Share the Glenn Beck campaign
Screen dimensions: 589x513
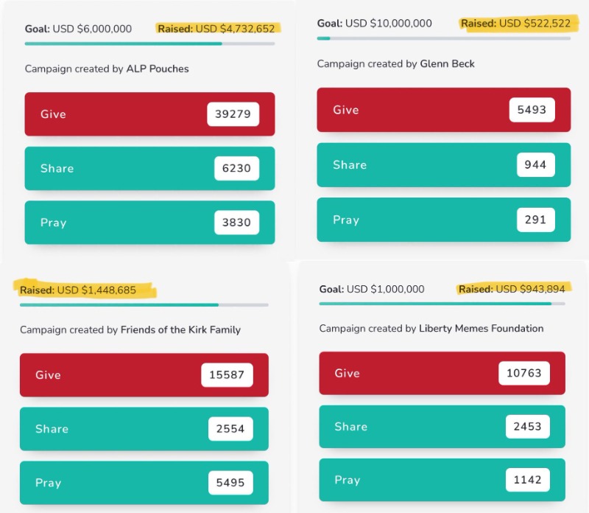click(443, 164)
